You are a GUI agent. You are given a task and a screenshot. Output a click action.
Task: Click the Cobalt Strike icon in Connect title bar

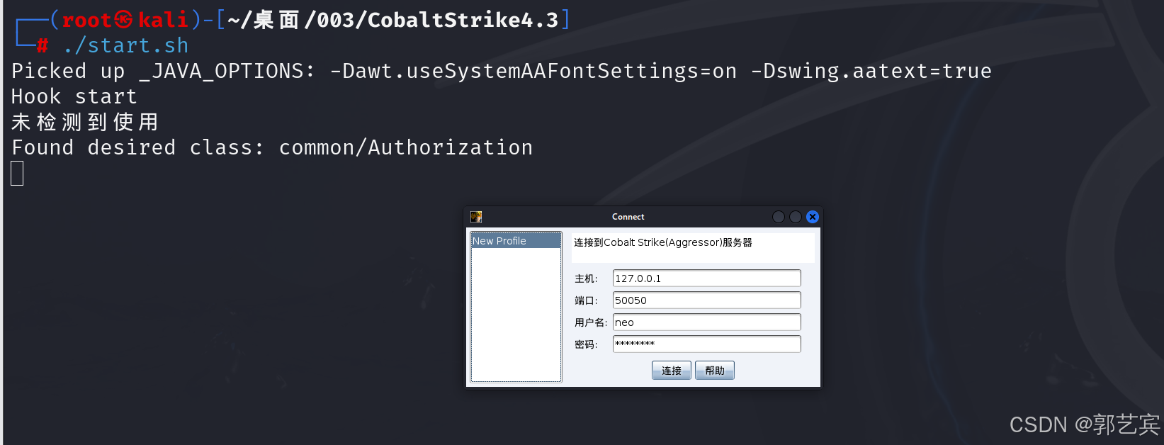pyautogui.click(x=476, y=217)
